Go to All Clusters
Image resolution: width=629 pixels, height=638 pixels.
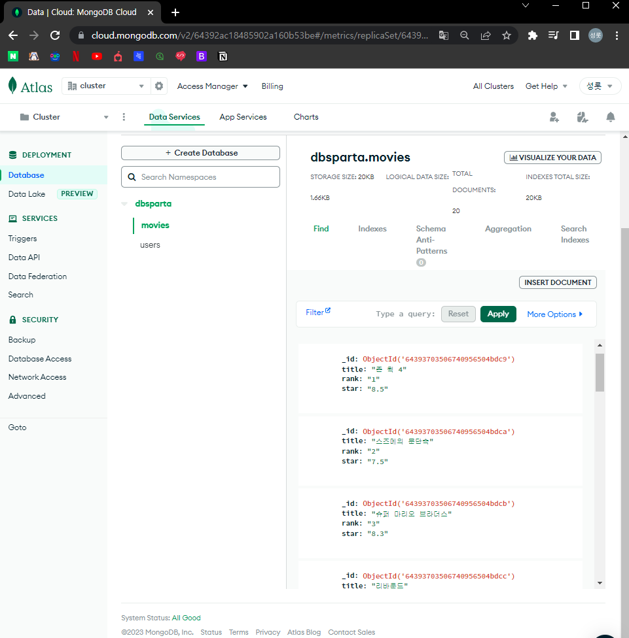[x=493, y=86]
